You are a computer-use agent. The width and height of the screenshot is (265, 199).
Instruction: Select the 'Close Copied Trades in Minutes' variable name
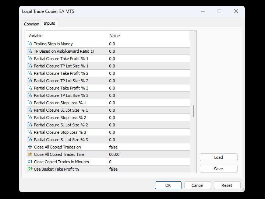(x=61, y=162)
